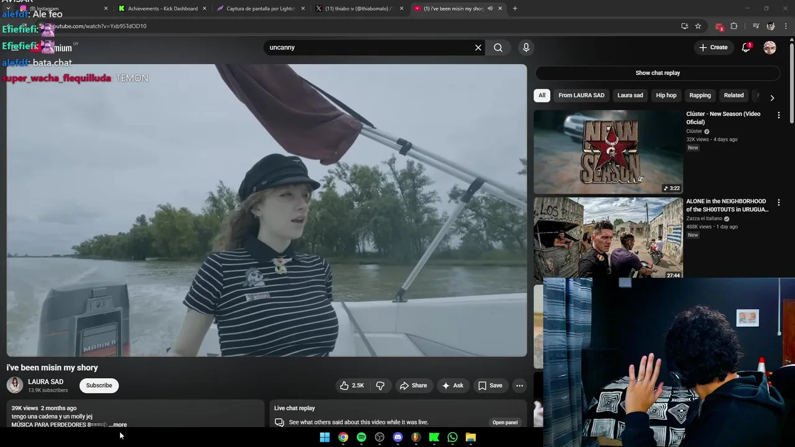Click ALONE in the NEIGHBORHOOD thumbnail

(x=608, y=238)
